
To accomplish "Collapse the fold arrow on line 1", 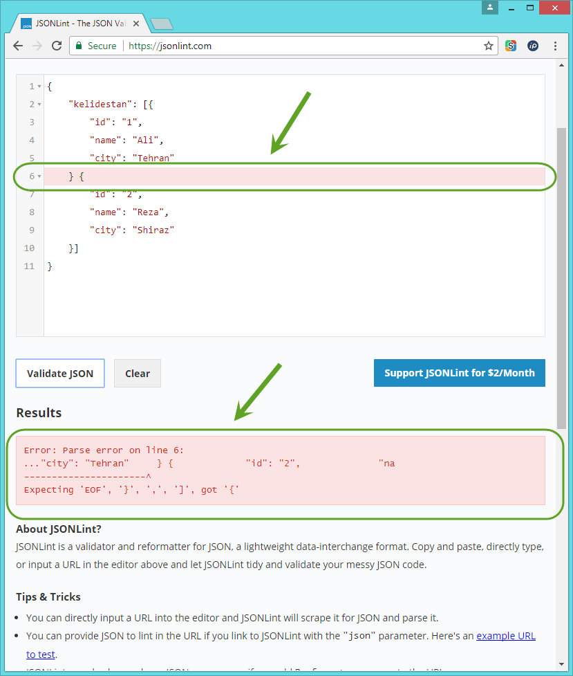I will [39, 86].
